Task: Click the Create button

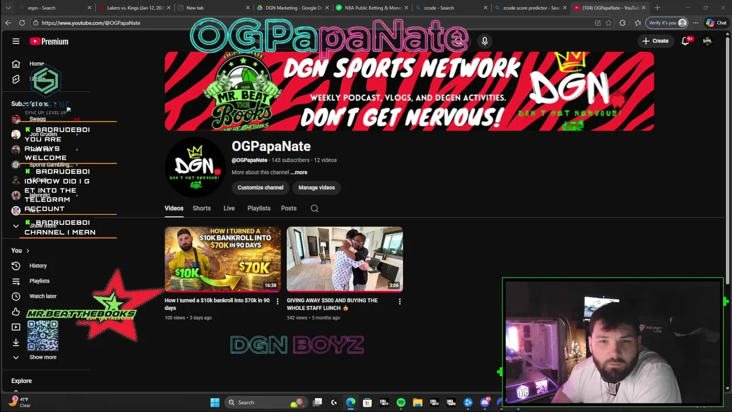Action: tap(655, 41)
